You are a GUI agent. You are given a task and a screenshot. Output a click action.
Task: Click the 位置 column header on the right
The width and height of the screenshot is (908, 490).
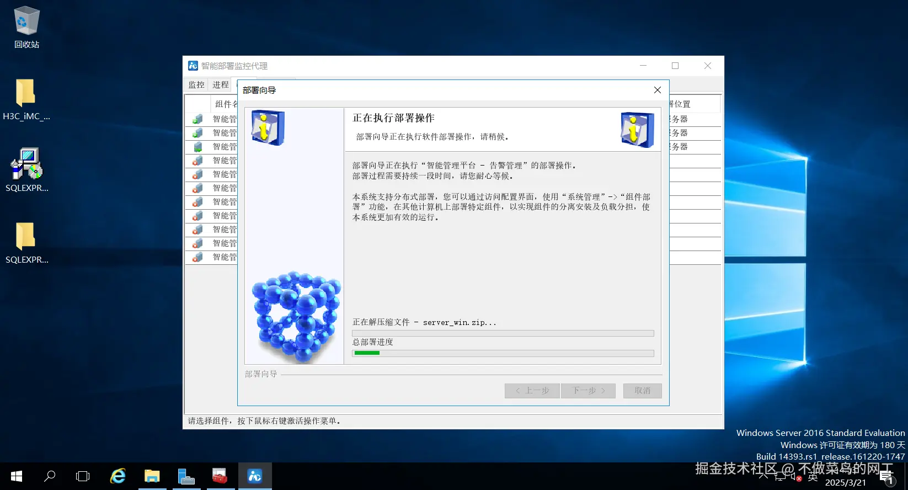pos(694,104)
